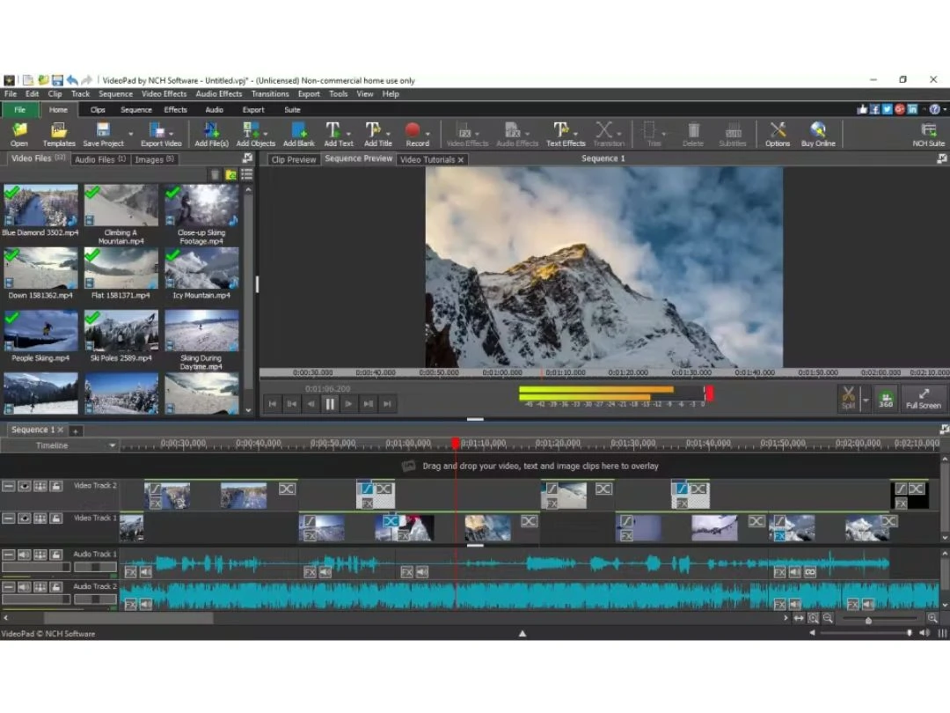The width and height of the screenshot is (950, 713).
Task: Click the Export Video button
Action: pos(160,134)
